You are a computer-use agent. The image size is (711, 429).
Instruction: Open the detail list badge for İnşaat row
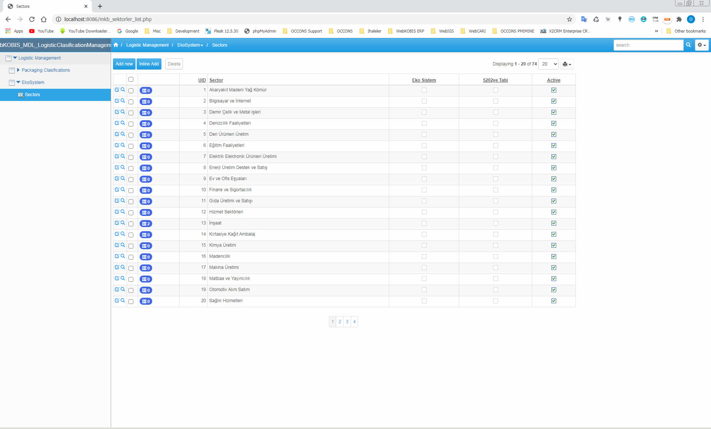(x=146, y=224)
